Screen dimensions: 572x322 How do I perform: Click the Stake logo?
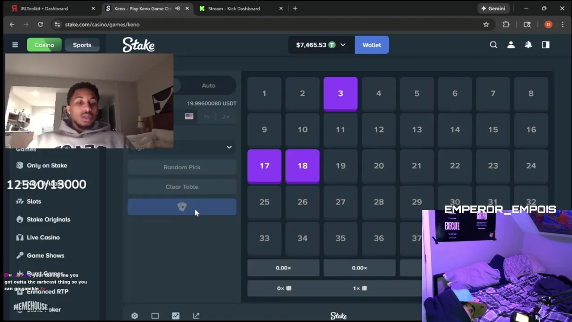(x=139, y=45)
